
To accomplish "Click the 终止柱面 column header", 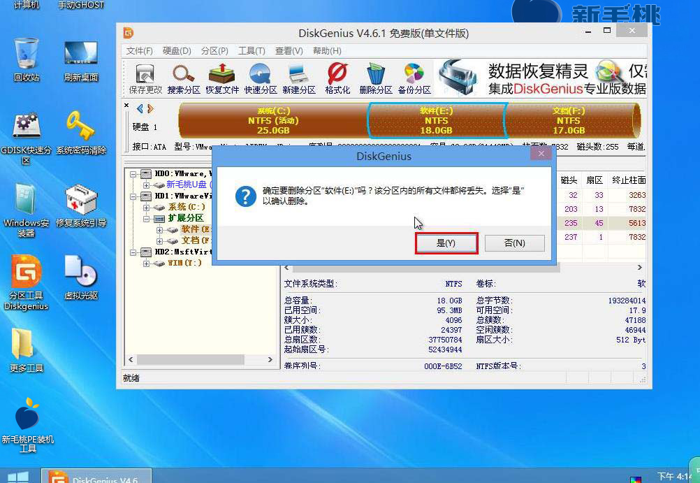I will (x=629, y=180).
